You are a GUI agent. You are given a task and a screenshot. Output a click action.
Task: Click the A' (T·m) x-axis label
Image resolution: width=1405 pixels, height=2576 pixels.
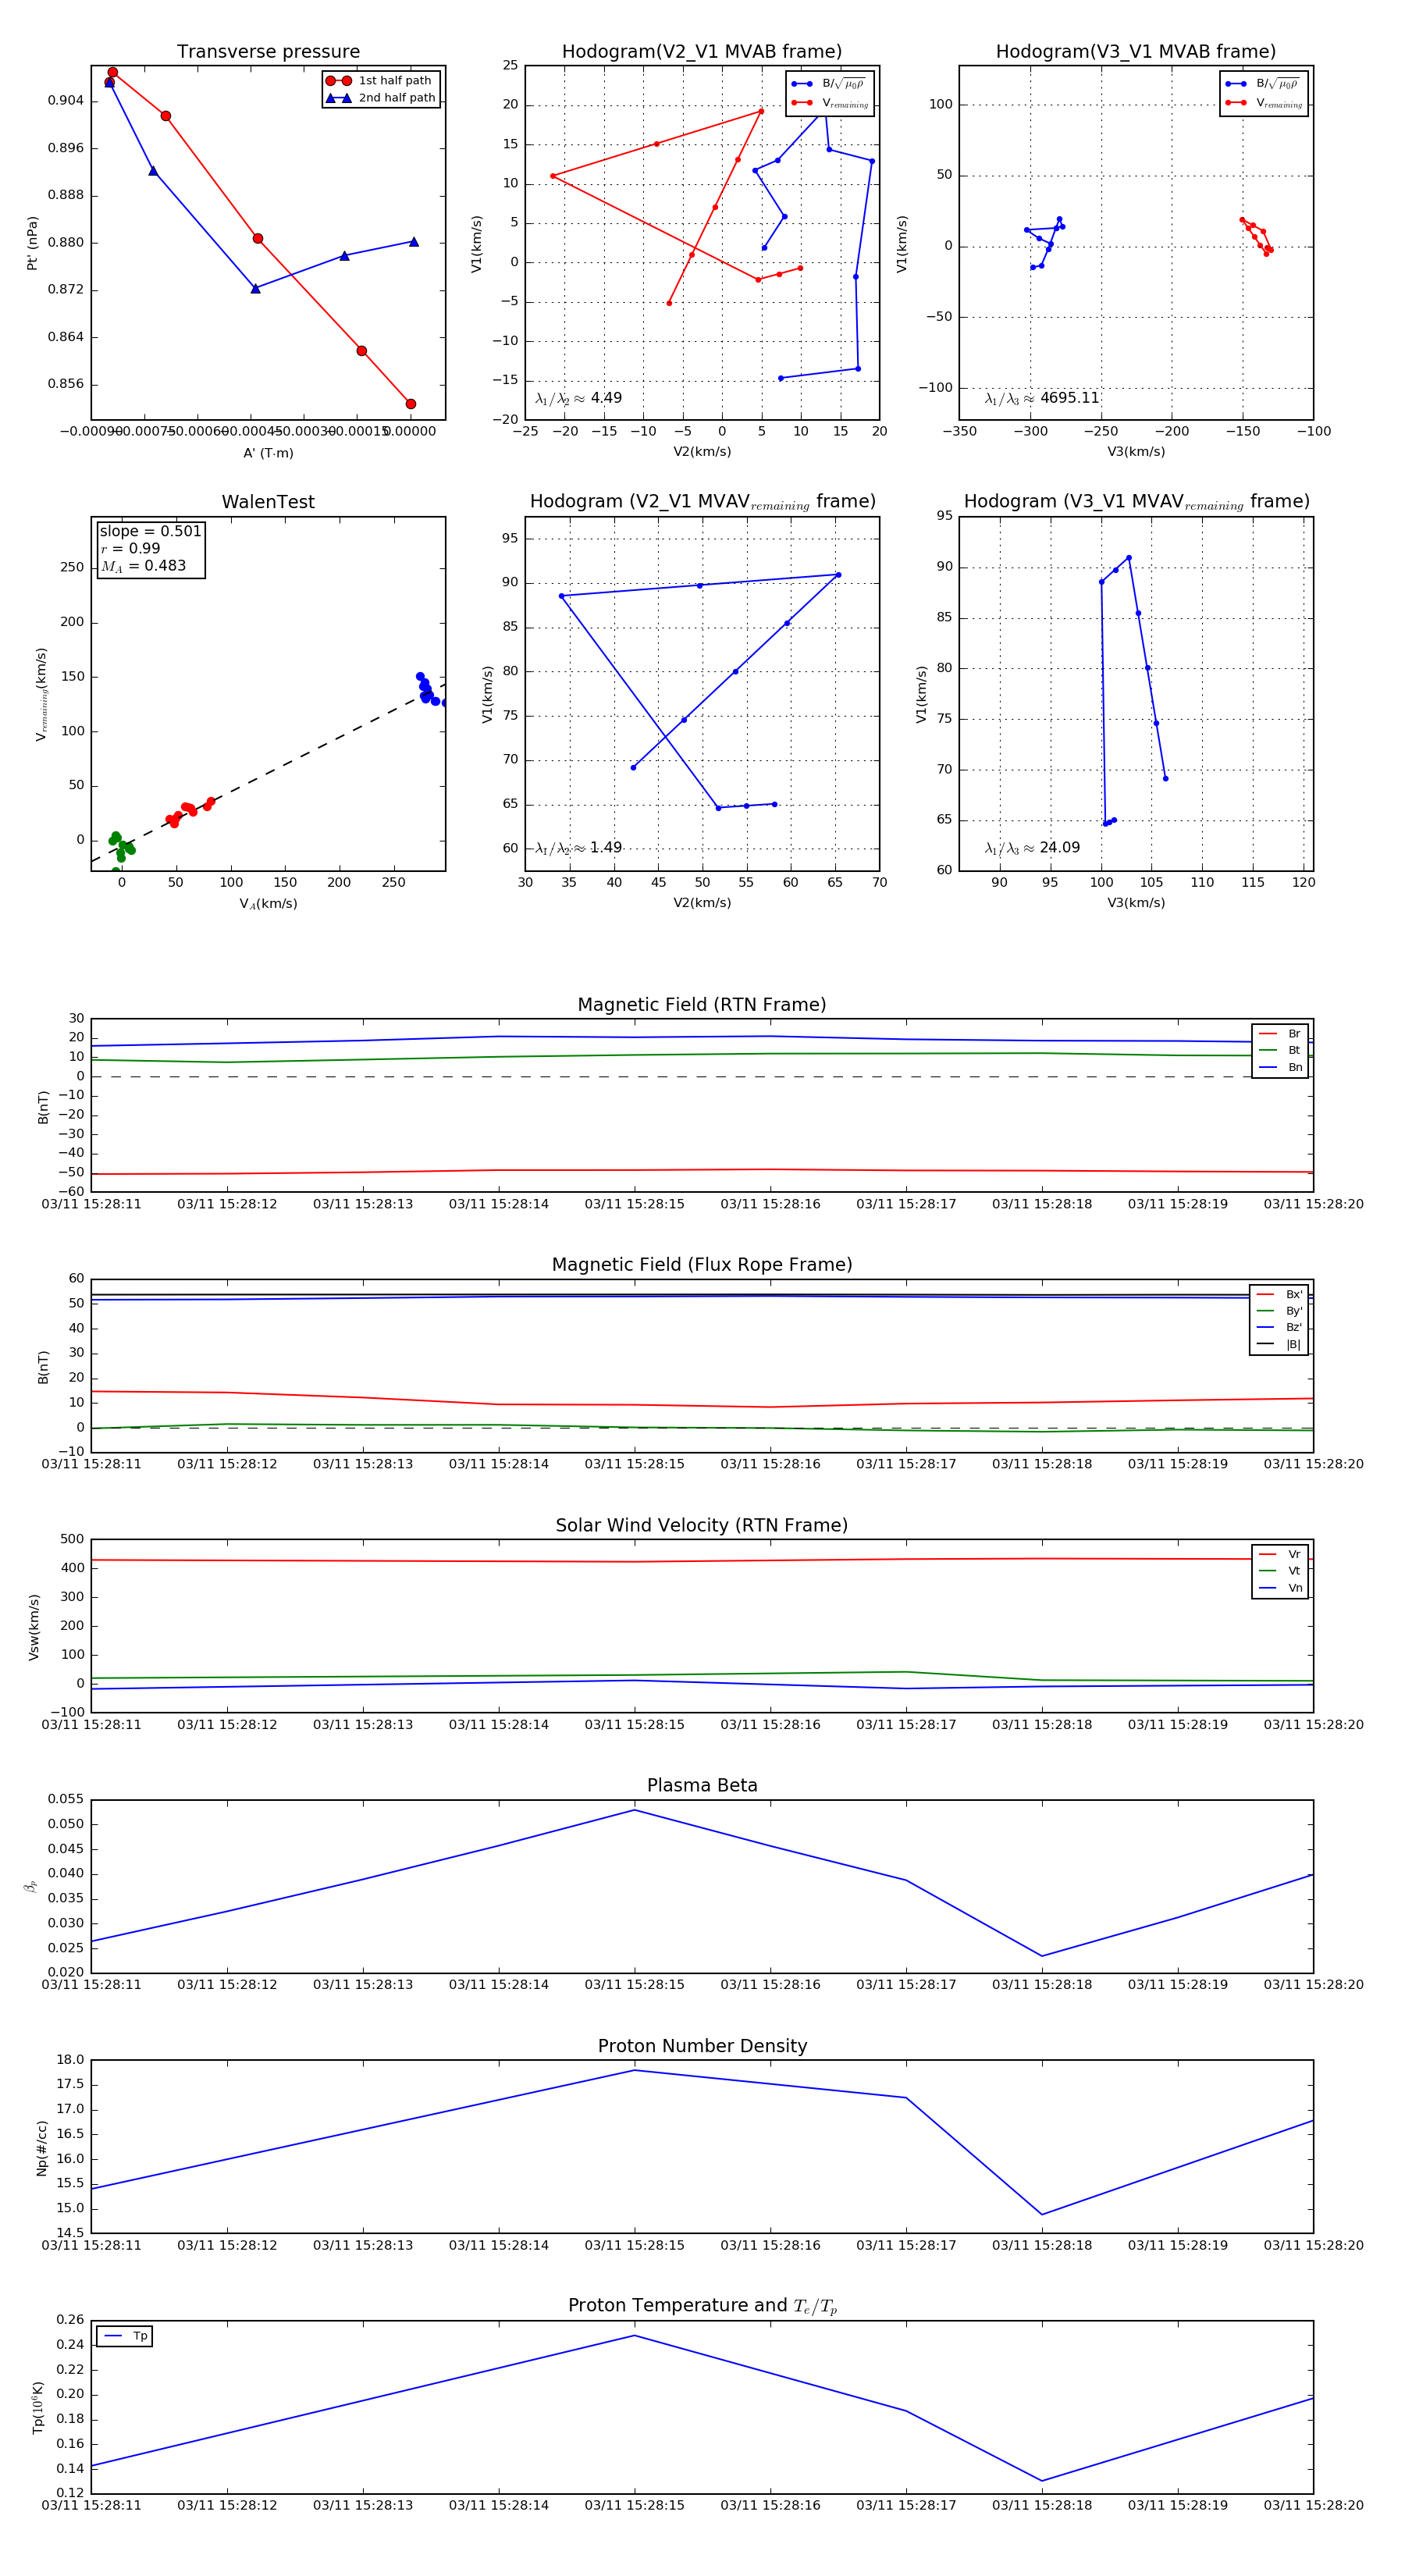point(268,453)
